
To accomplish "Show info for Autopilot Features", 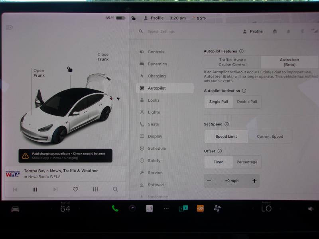I will (241, 51).
